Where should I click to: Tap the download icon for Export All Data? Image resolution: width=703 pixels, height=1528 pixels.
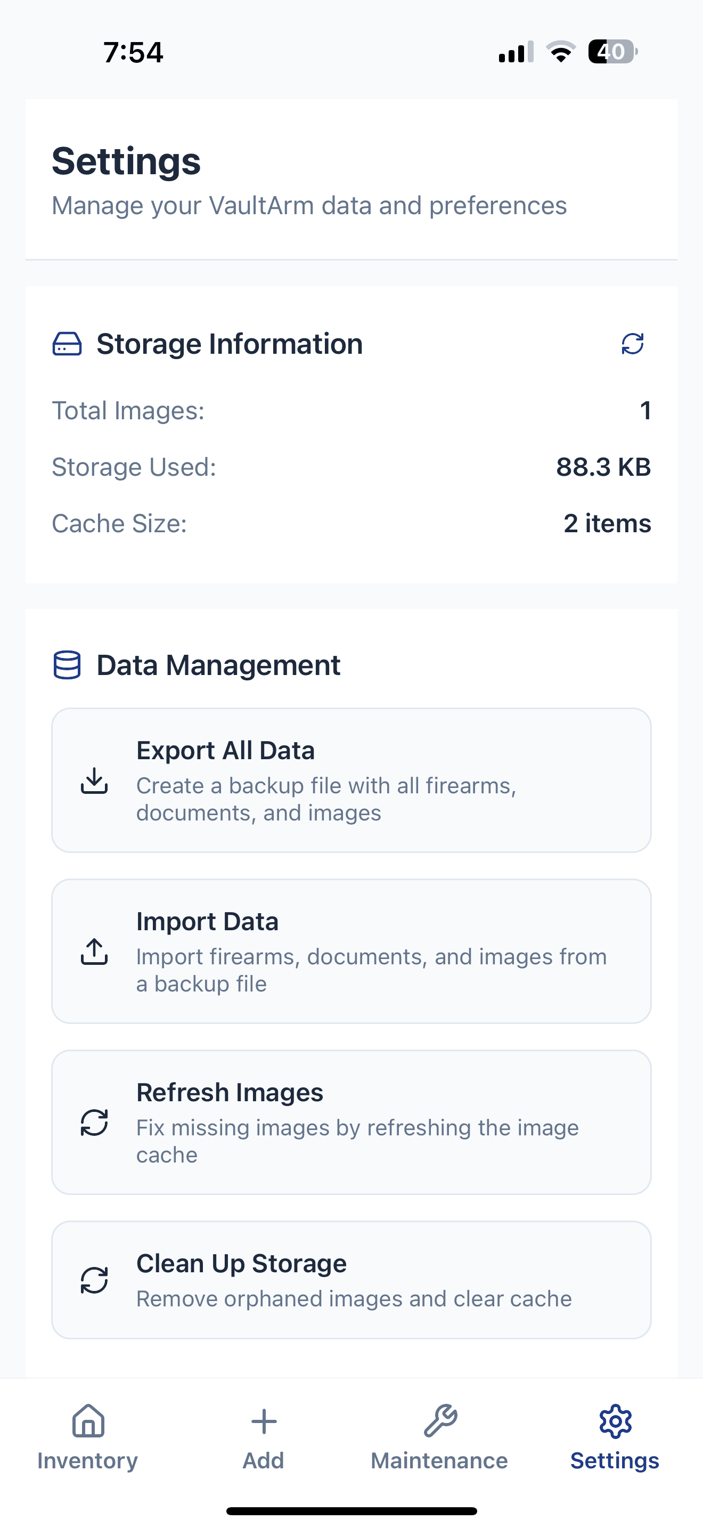click(x=94, y=781)
